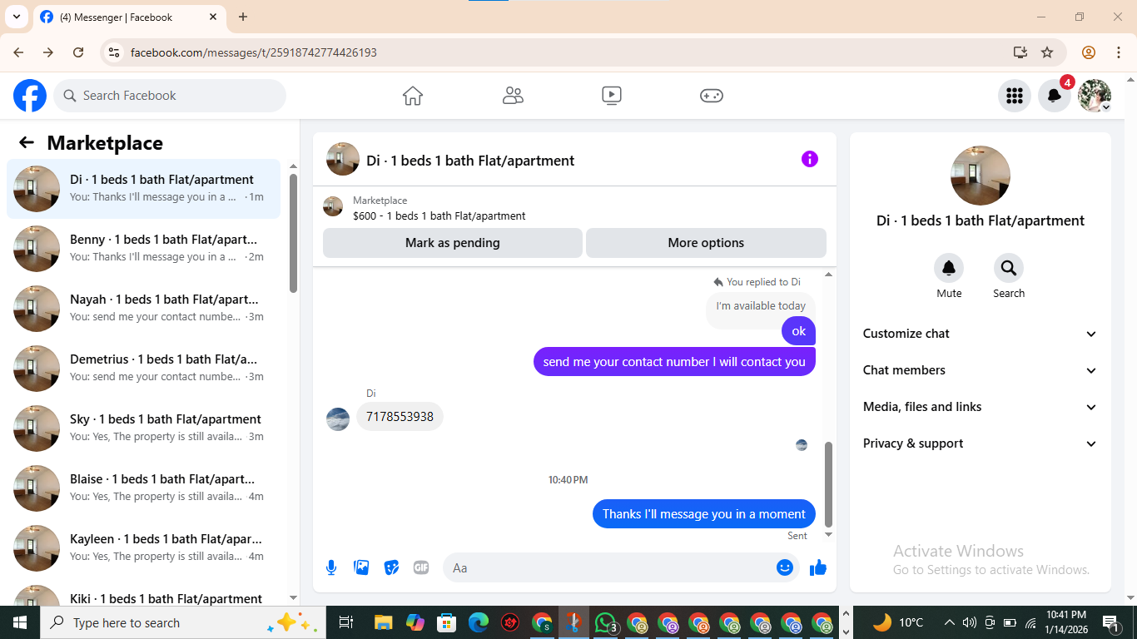This screenshot has width=1137, height=639.
Task: Open the Benny conversation
Action: 144,249
